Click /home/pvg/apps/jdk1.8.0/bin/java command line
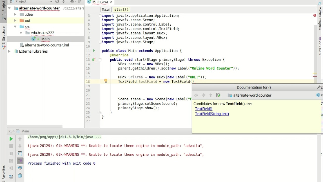Viewport: 323px width, 182px height. point(64,137)
